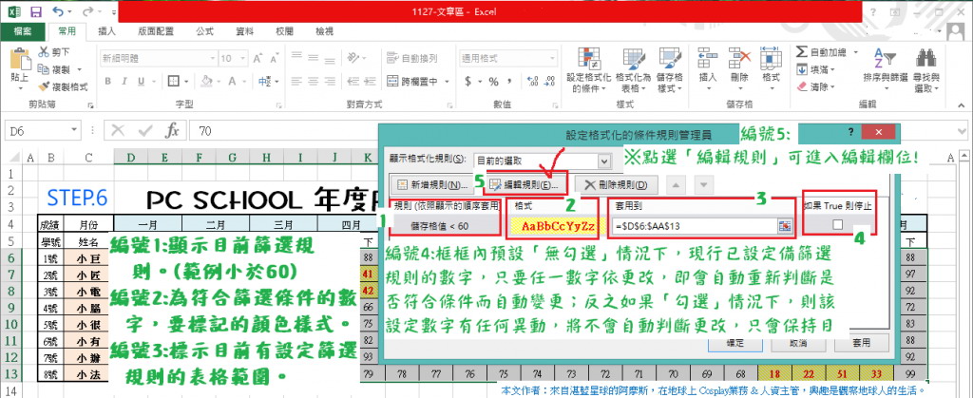Switch to the 插入 ribbon tab
Screen dimensions: 973x398
click(x=108, y=31)
